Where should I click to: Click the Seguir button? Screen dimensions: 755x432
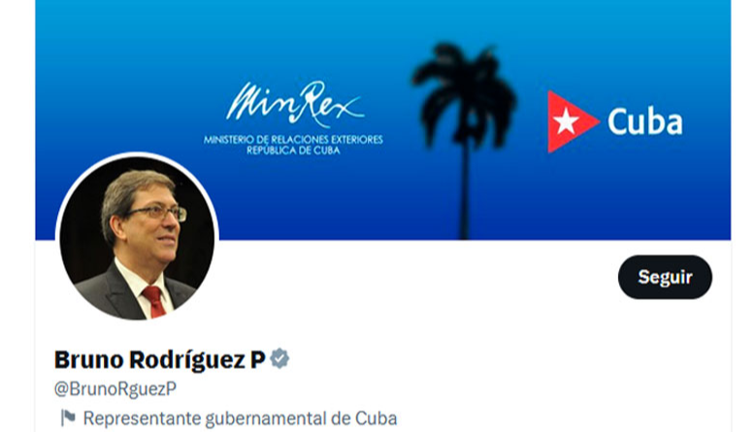(665, 277)
